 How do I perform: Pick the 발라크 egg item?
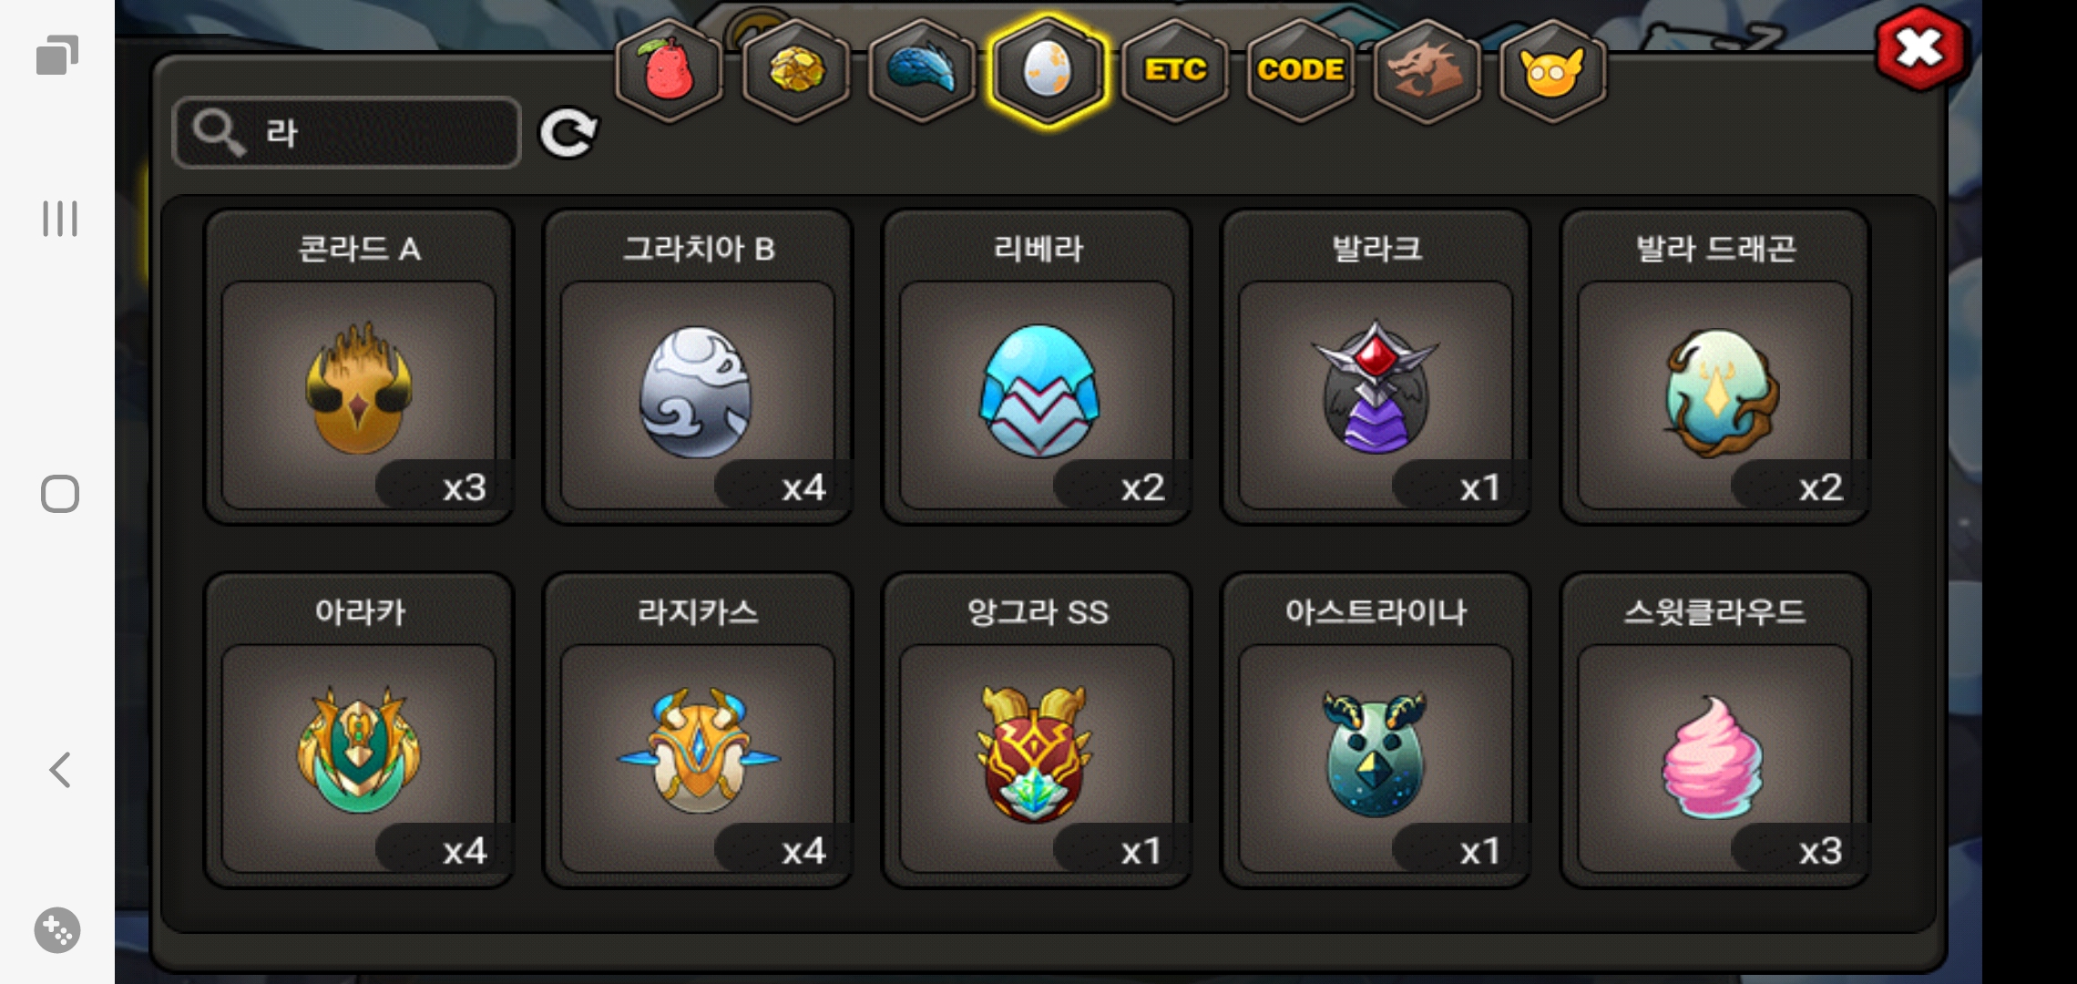pos(1376,366)
